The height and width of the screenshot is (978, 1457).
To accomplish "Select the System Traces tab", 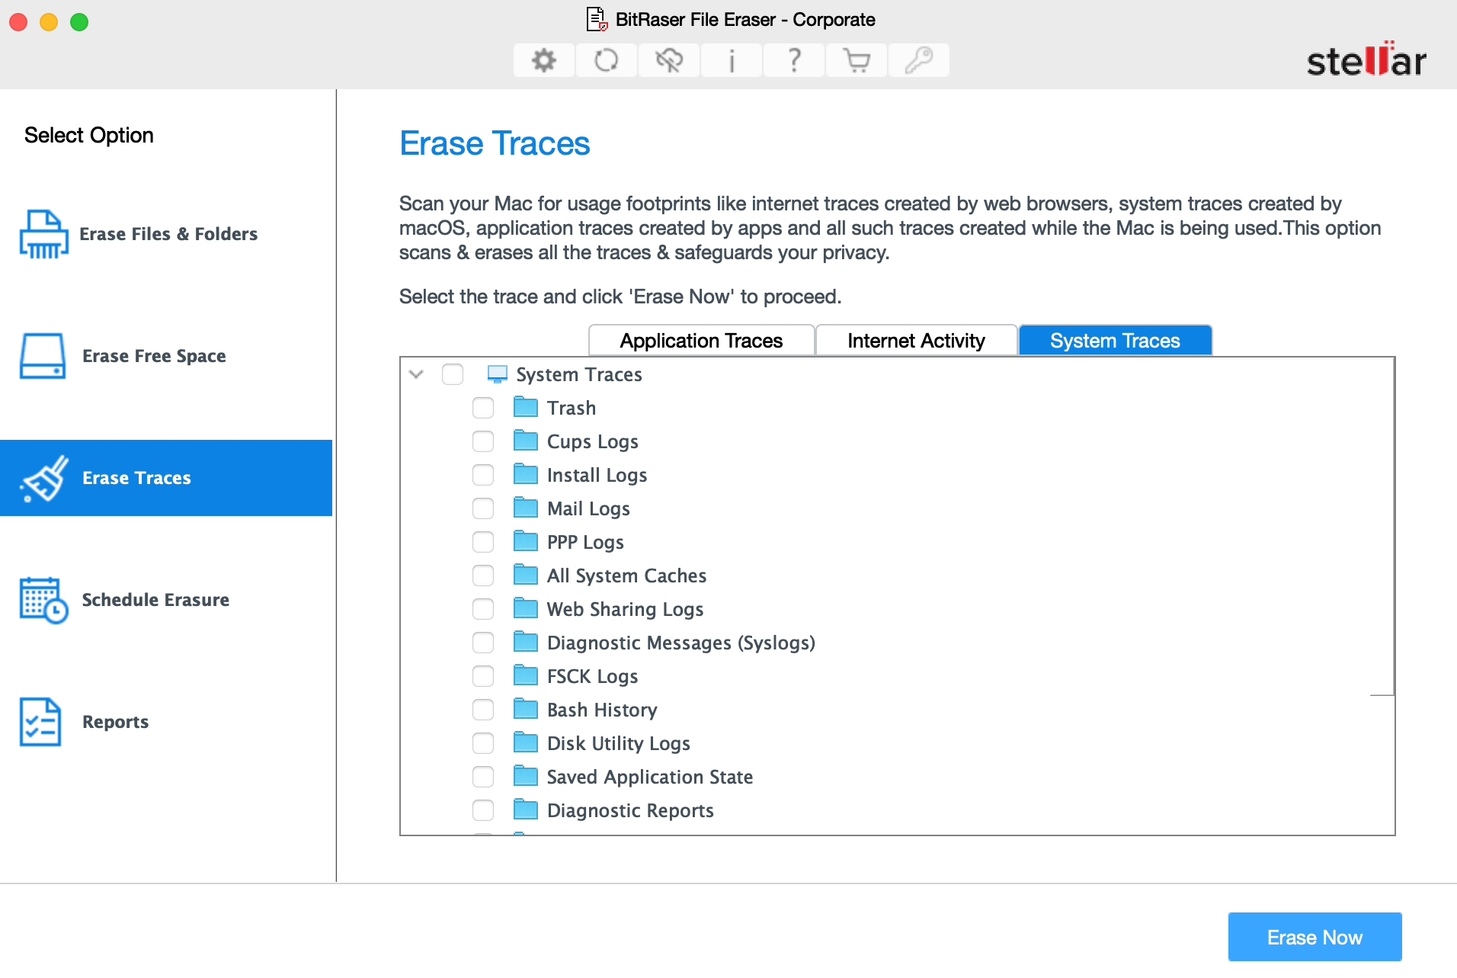I will [1115, 341].
